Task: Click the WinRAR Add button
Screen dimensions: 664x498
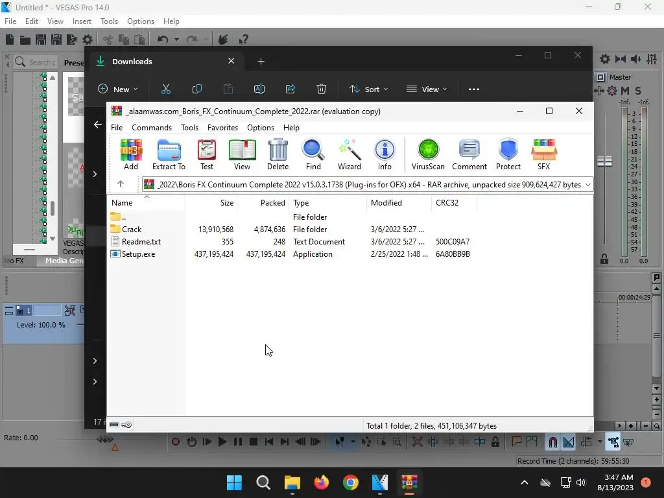Action: (131, 154)
